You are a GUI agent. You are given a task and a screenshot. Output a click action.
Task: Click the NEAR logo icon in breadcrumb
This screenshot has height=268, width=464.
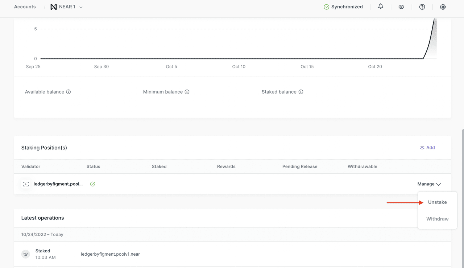54,7
